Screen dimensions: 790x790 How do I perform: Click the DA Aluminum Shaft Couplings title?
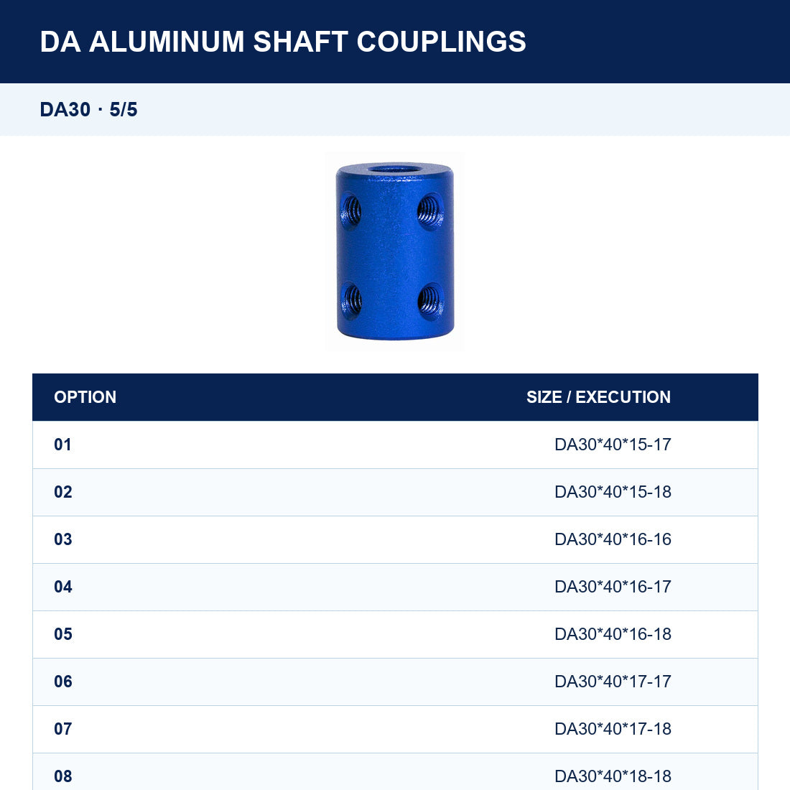(x=283, y=42)
